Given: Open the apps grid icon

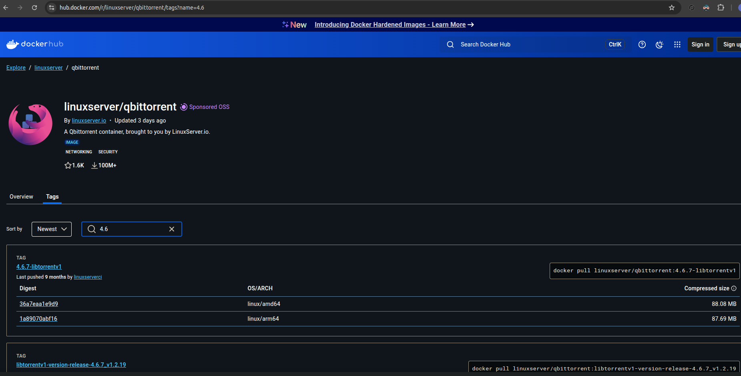Looking at the screenshot, I should (677, 44).
